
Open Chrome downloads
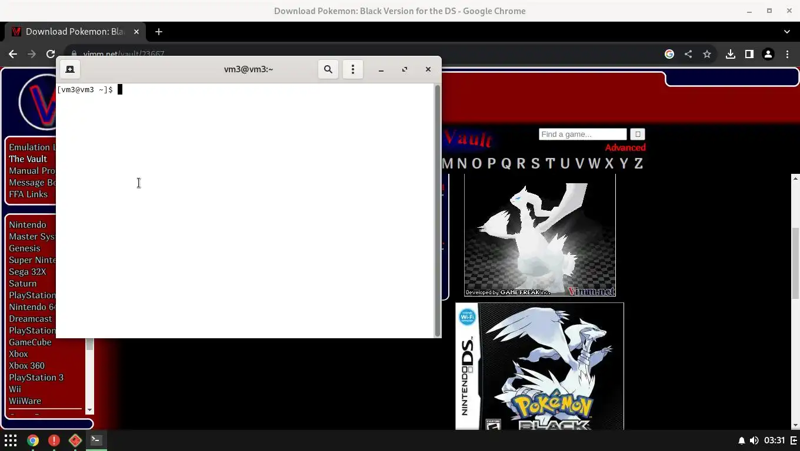[731, 54]
